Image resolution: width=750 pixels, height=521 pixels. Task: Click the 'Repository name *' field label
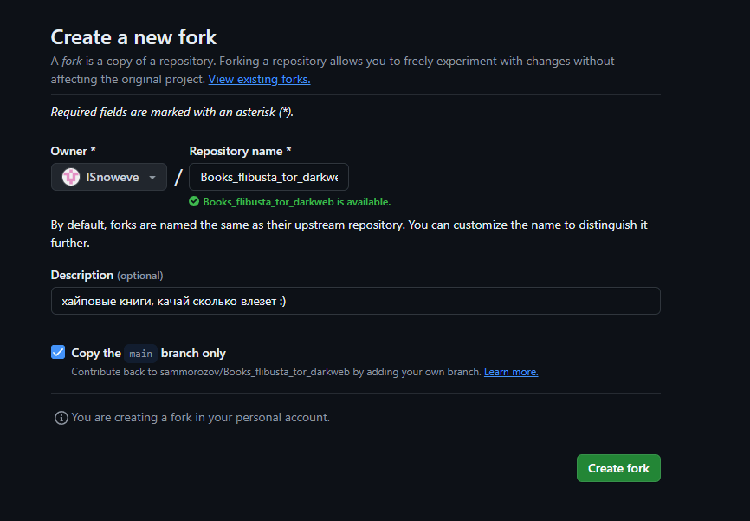coord(240,152)
